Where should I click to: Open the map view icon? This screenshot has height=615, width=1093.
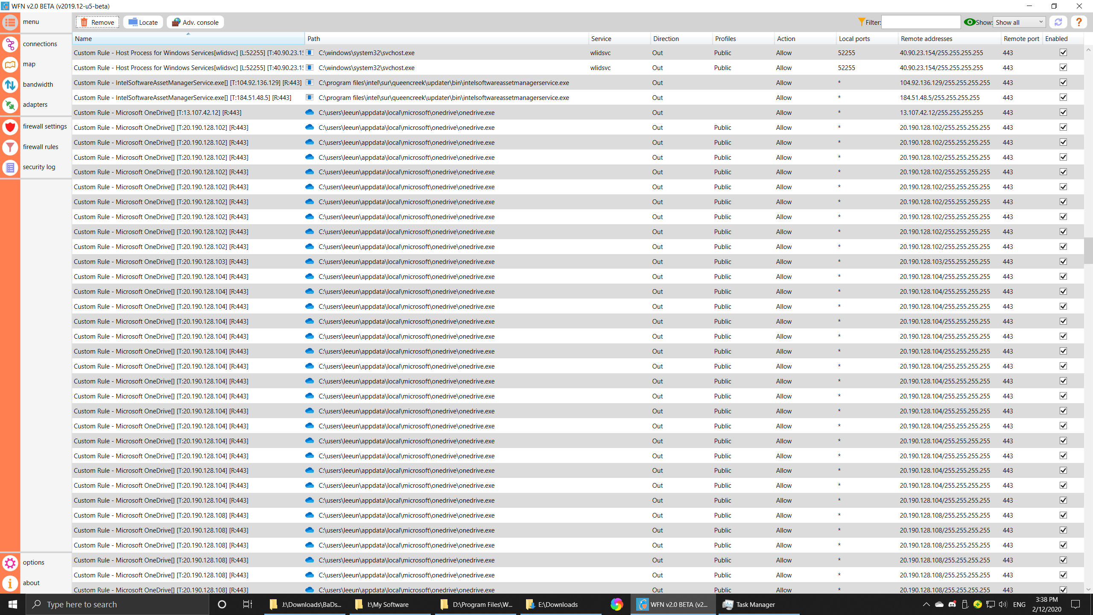(x=10, y=64)
